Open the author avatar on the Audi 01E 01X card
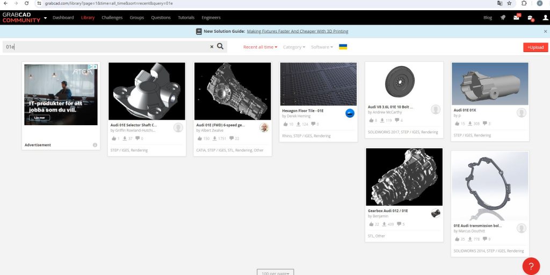This screenshot has height=275, width=550. (522, 113)
